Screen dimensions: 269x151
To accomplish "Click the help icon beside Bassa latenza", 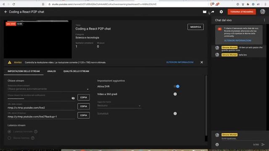I will (x=33, y=138).
